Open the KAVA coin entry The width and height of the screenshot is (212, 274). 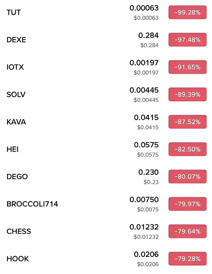pos(106,122)
